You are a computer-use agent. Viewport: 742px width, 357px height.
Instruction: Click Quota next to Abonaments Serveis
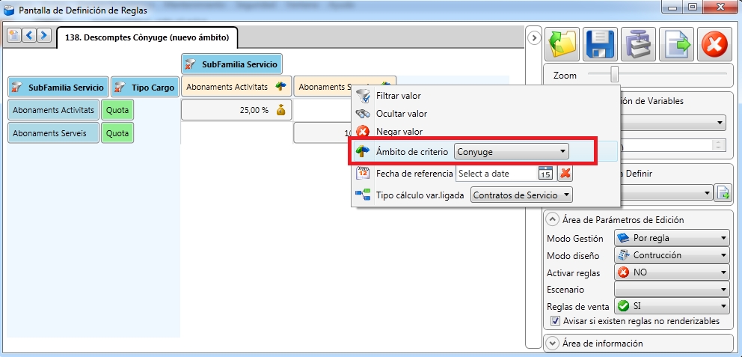click(x=117, y=133)
